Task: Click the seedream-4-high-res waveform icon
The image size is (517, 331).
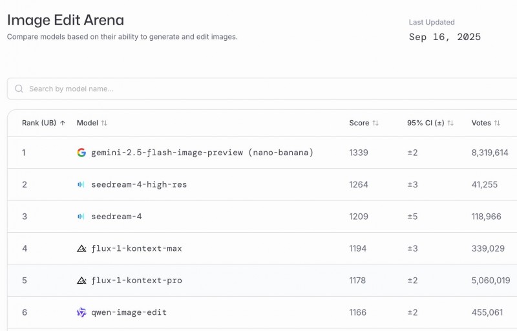Action: (81, 185)
